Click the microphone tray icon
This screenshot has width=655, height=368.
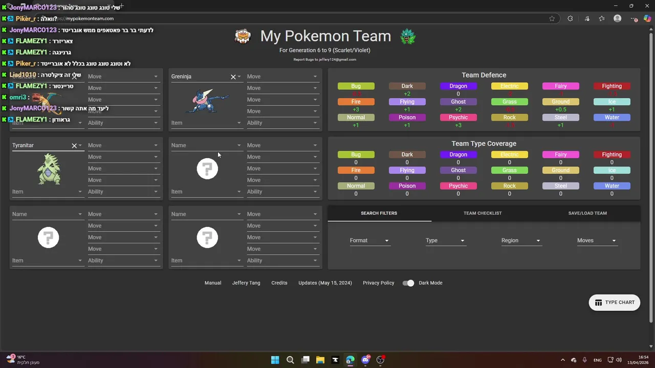[584, 360]
